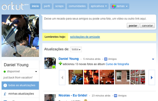
Task: Open the Atualizações de todos filter dropdown
Action: 76,49
